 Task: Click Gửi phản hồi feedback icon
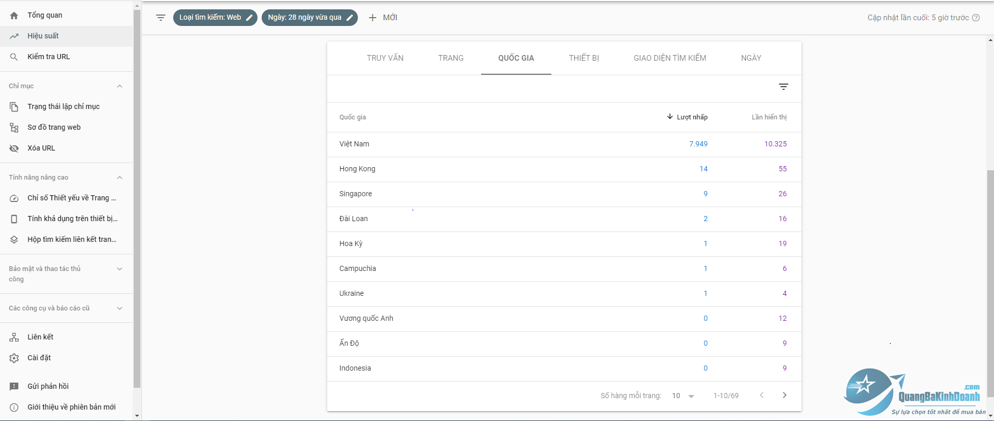coord(14,387)
